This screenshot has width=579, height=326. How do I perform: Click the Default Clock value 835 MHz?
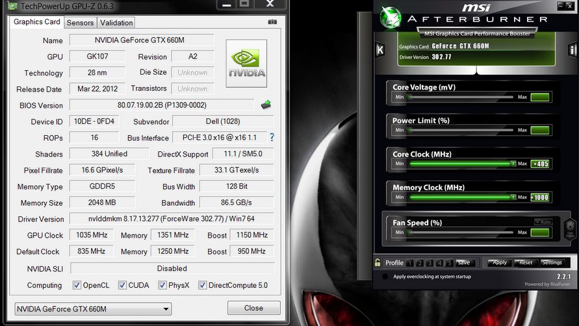click(92, 251)
